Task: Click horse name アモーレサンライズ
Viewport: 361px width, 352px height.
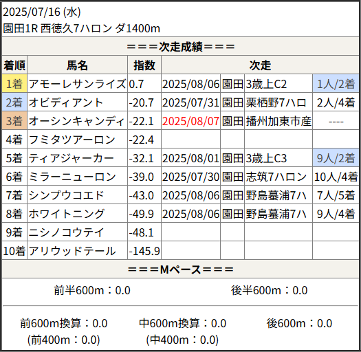Action: 77,84
